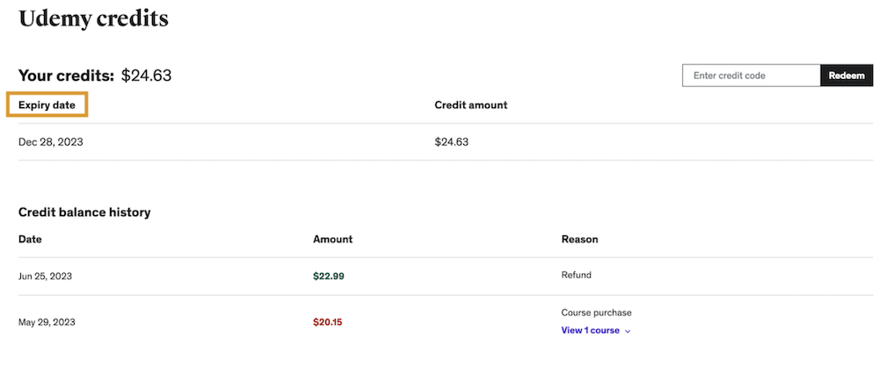Click the Your credits label
Screen dimensions: 879x374
click(x=66, y=76)
